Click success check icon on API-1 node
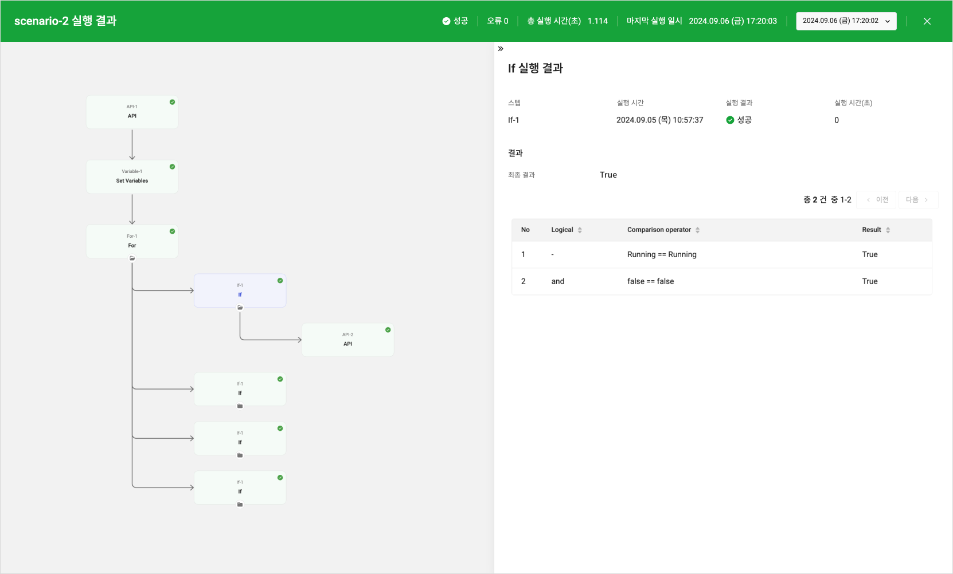The image size is (953, 574). [172, 102]
